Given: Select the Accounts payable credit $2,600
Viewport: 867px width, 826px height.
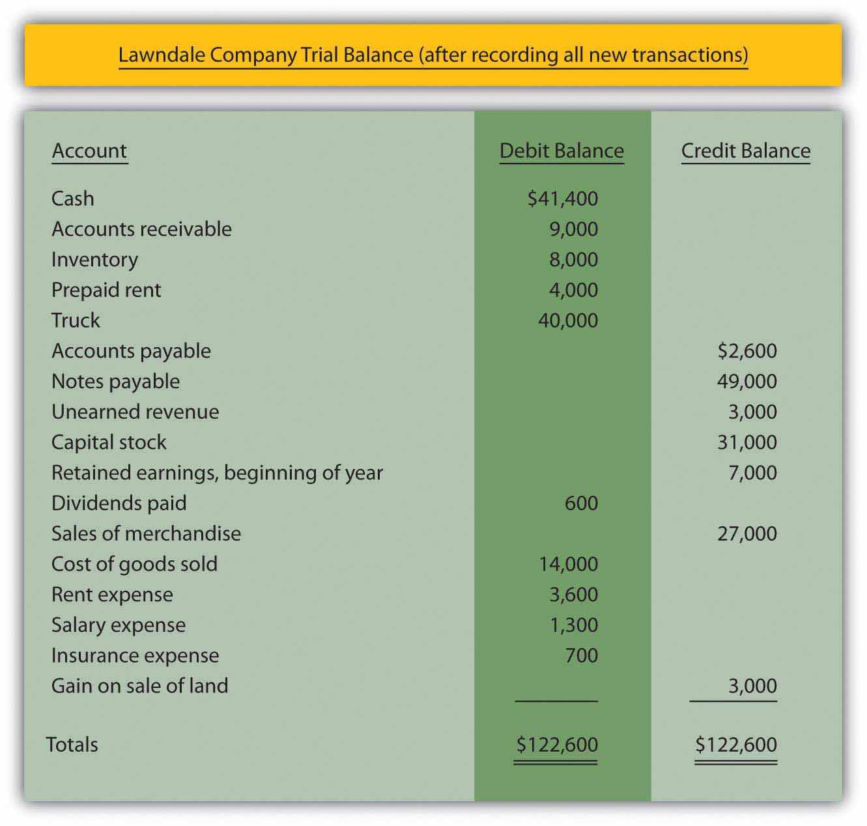Looking at the screenshot, I should pyautogui.click(x=746, y=350).
